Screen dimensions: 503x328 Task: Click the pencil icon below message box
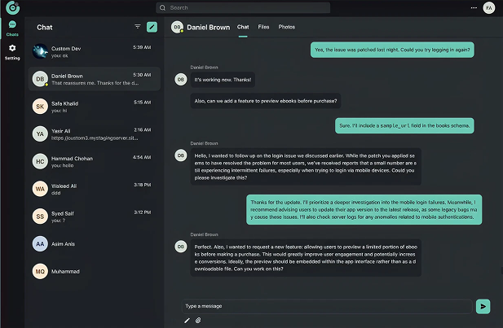point(187,321)
